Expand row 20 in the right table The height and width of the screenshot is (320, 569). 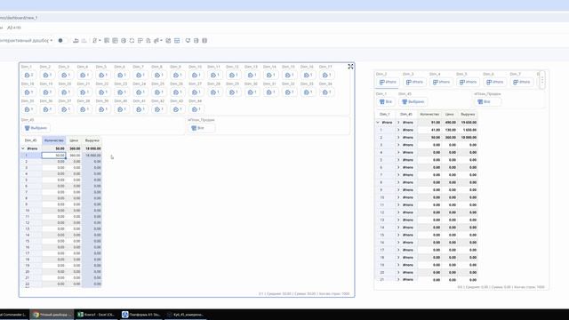[x=398, y=272]
